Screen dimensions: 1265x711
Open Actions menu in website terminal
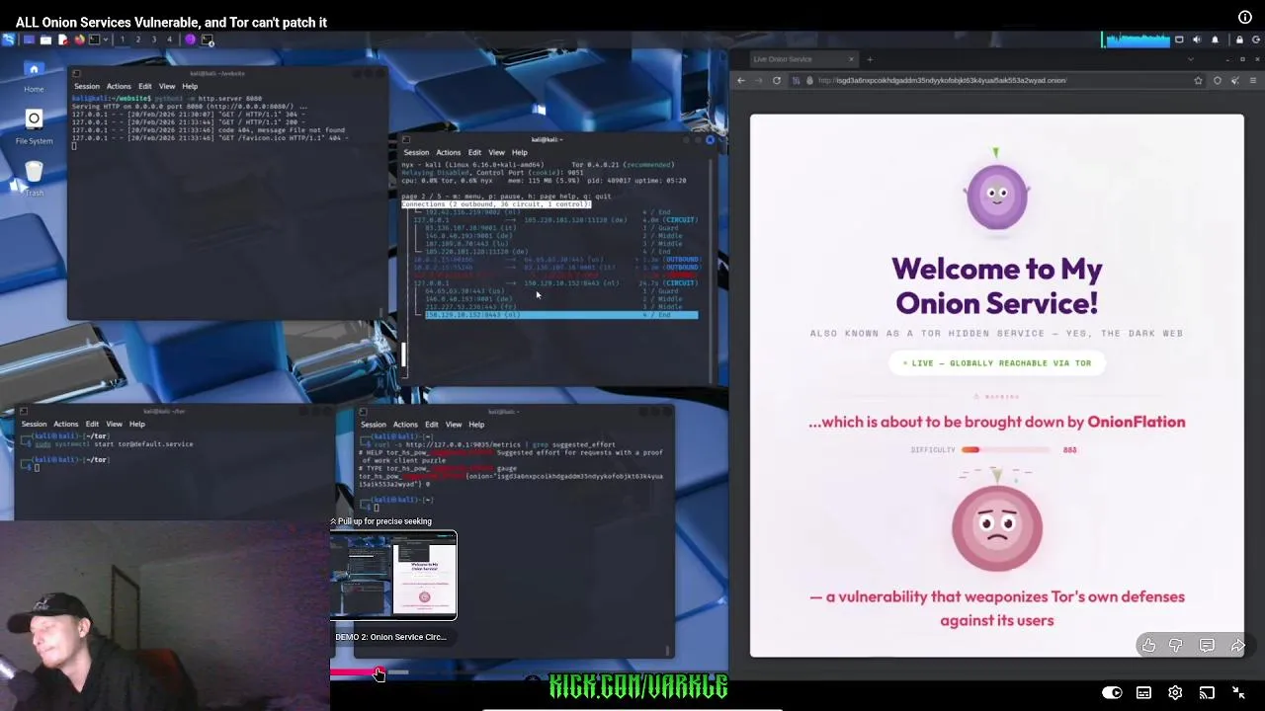click(x=119, y=86)
